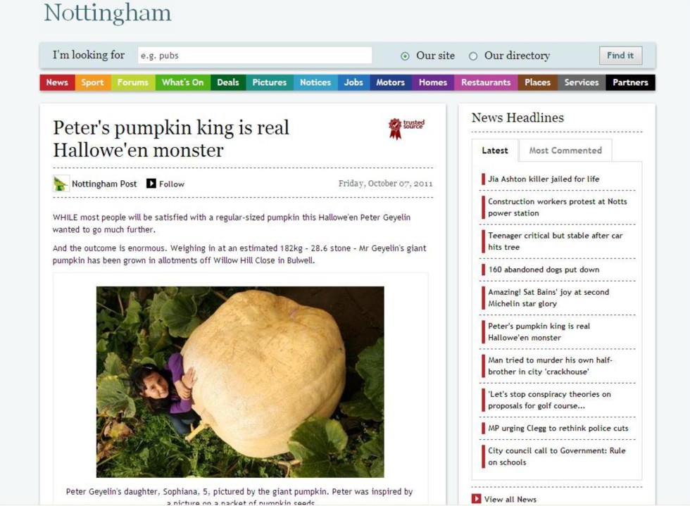Click the Follow arrow icon
Image resolution: width=690 pixels, height=506 pixels.
[x=151, y=184]
